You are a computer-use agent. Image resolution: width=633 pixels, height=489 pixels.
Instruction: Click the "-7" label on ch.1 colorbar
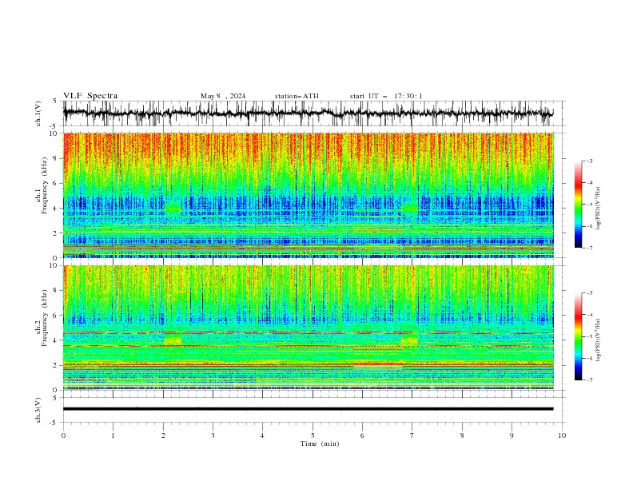(x=590, y=248)
